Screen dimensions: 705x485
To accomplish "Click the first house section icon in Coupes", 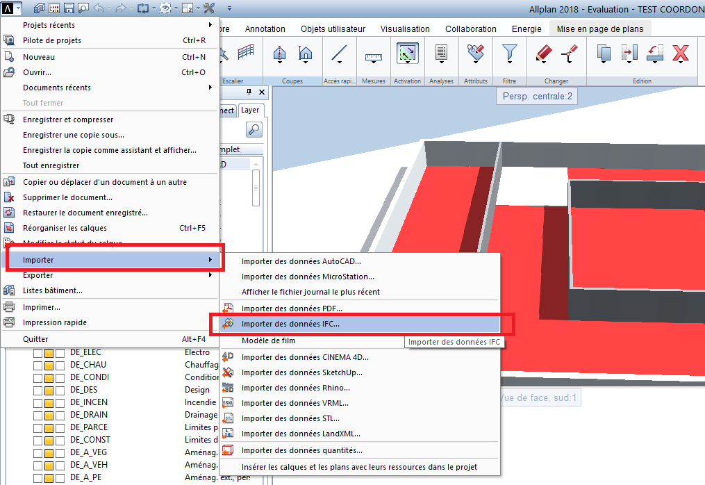I will (x=280, y=53).
